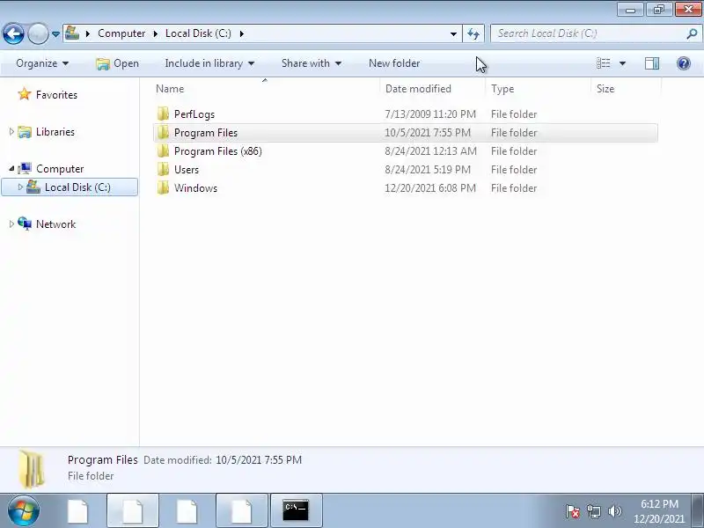Expand the arrow after Local Disk (C:) breadcrumb
This screenshot has height=528, width=704.
pyautogui.click(x=241, y=33)
